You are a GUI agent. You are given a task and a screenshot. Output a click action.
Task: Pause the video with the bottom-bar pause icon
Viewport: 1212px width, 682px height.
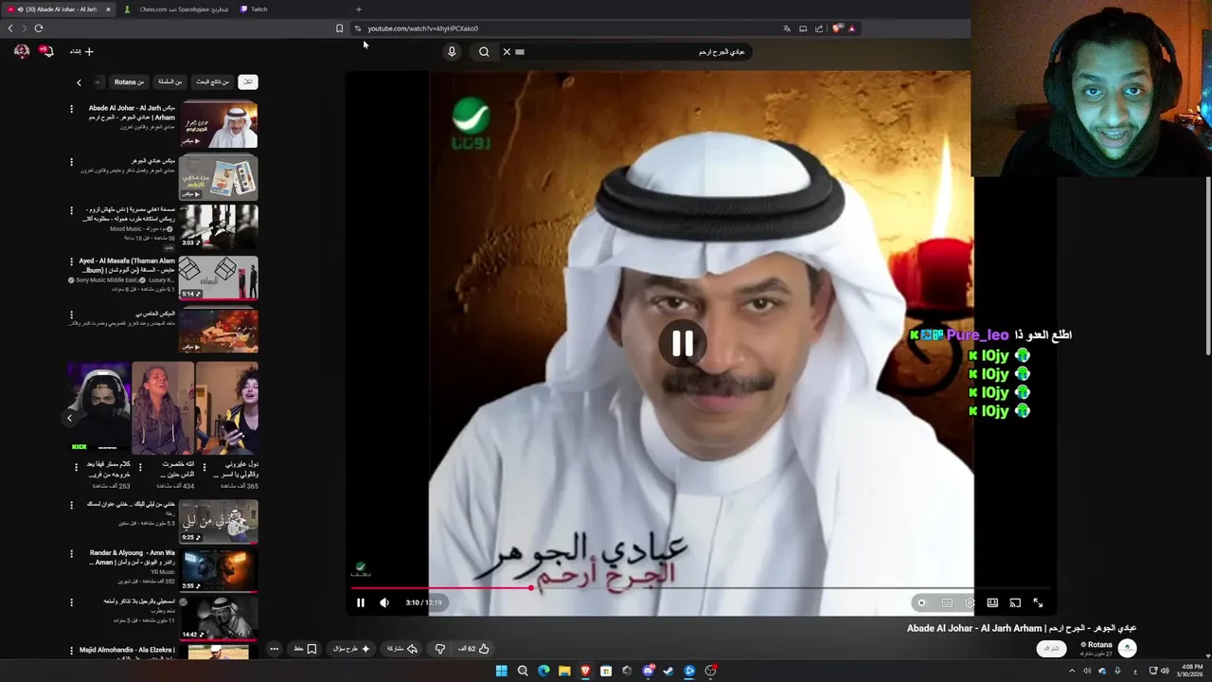(361, 602)
